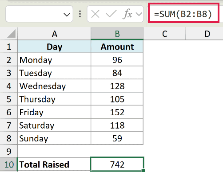Select row 10 header
The height and width of the screenshot is (172, 223).
pyautogui.click(x=9, y=164)
